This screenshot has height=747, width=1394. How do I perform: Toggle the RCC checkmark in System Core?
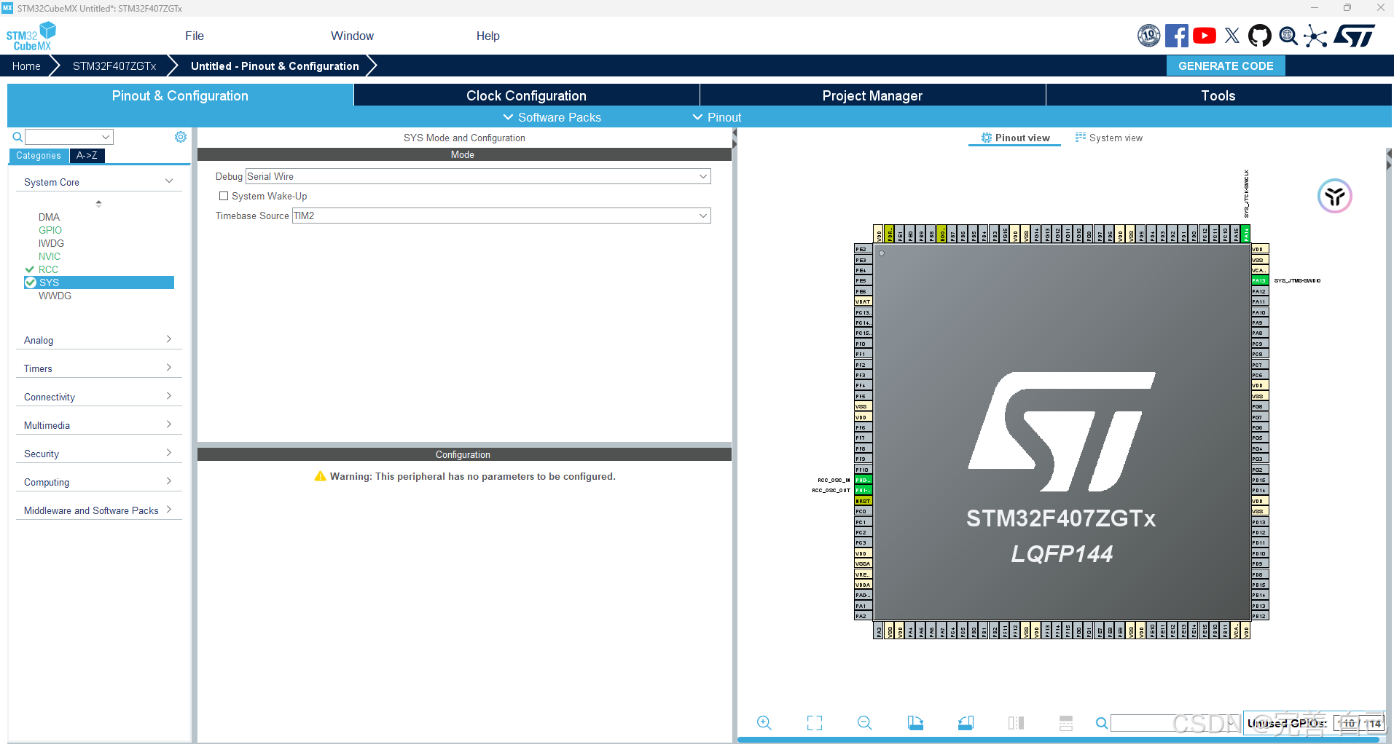coord(30,269)
